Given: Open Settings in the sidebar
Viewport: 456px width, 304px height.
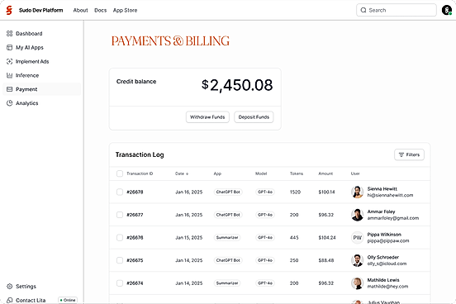Looking at the screenshot, I should pyautogui.click(x=42, y=287).
